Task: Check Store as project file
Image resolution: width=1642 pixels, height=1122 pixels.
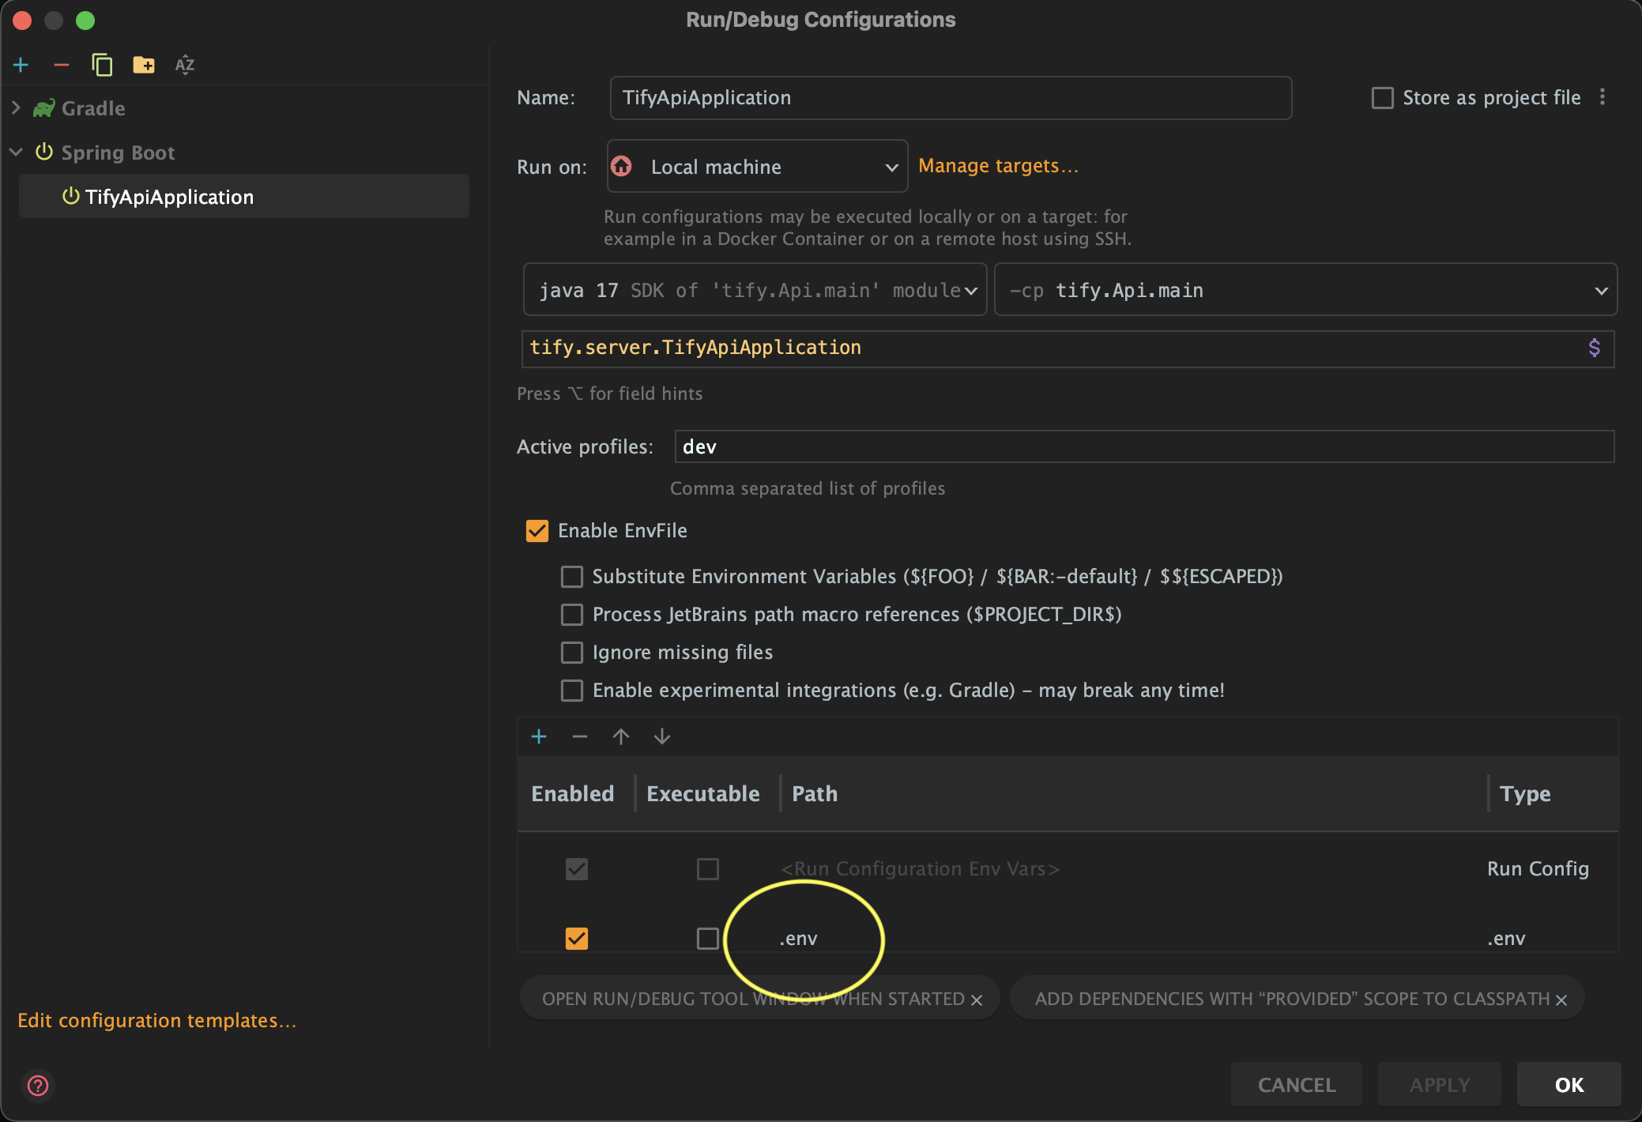Action: (1382, 98)
